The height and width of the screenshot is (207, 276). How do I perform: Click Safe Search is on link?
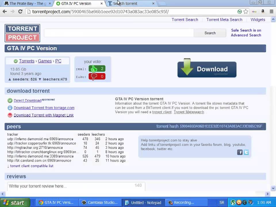click(246, 30)
